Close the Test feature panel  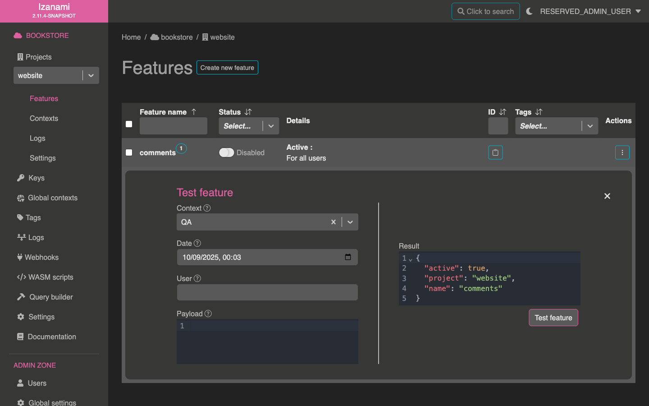pos(607,196)
